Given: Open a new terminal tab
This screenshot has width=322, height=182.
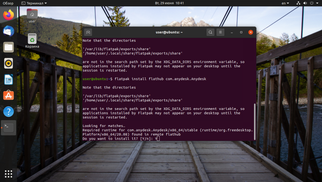Looking at the screenshot, I should coord(88,32).
